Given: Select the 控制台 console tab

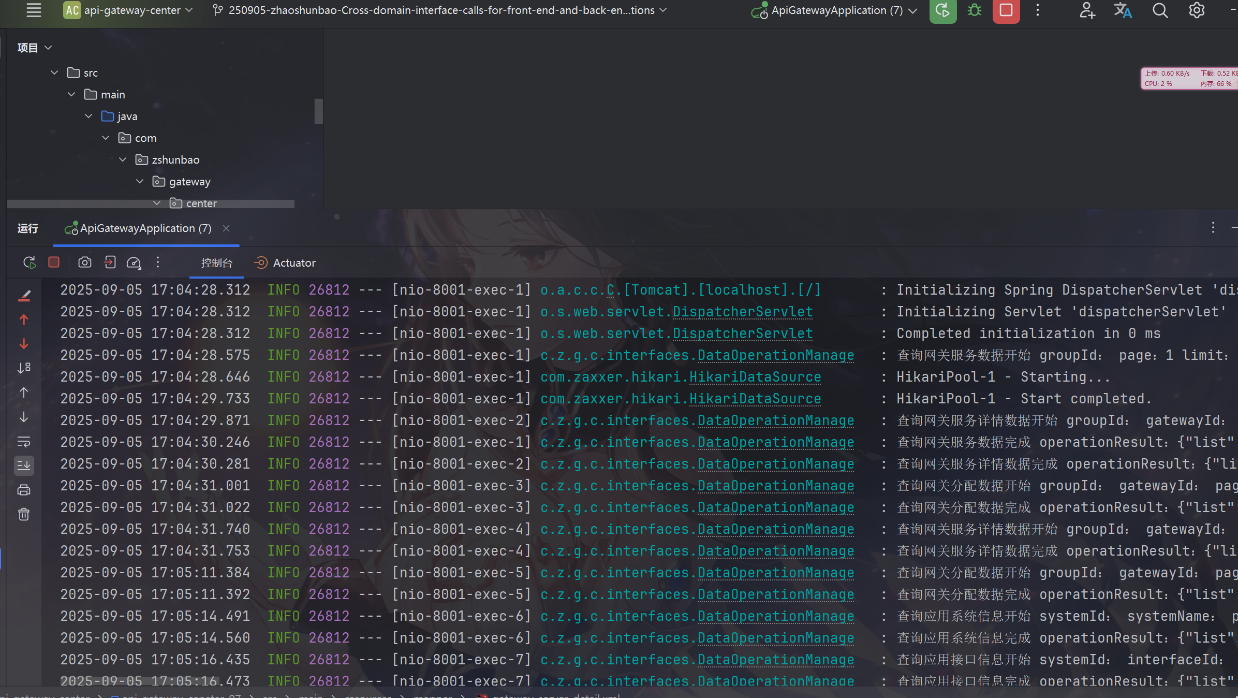Looking at the screenshot, I should (216, 263).
